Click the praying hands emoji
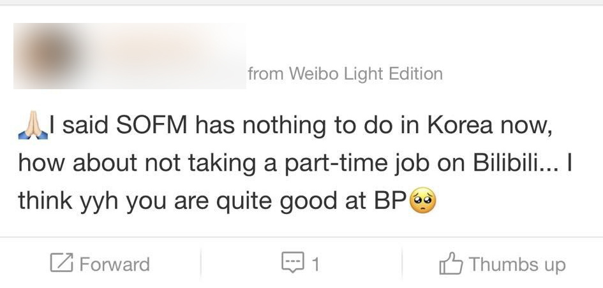The image size is (603, 288). pyautogui.click(x=33, y=126)
